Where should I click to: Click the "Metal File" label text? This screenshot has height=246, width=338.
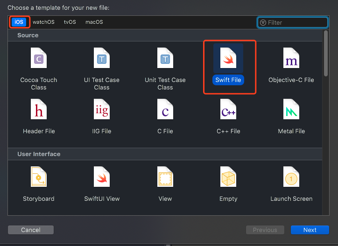tap(291, 131)
